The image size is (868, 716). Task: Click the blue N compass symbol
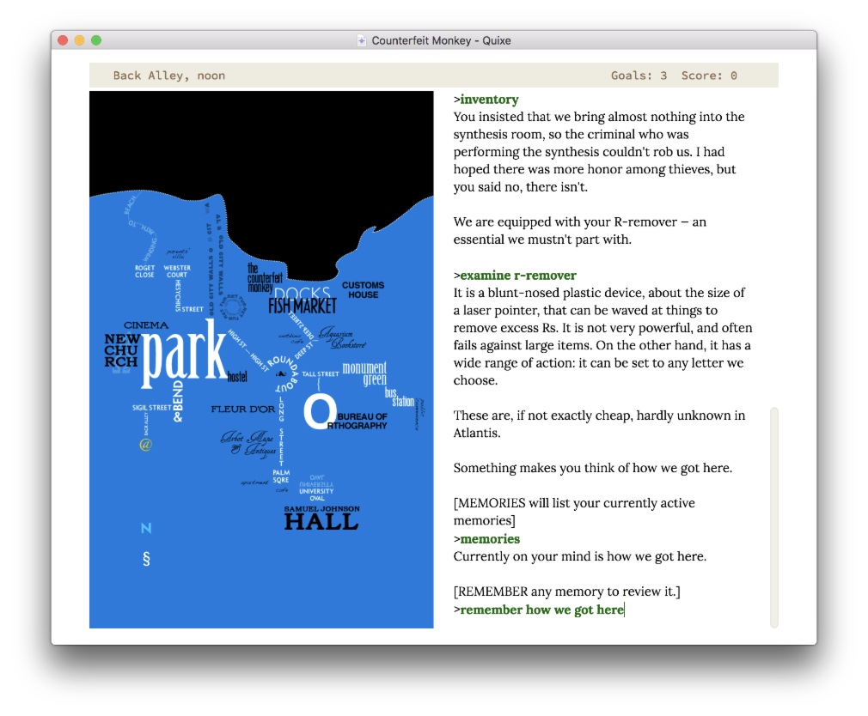pyautogui.click(x=146, y=528)
